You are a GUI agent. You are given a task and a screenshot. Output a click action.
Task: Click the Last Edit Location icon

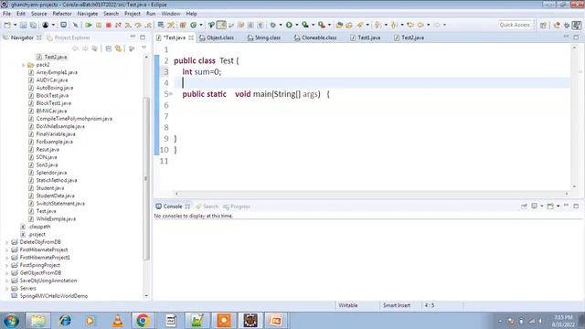(410, 25)
